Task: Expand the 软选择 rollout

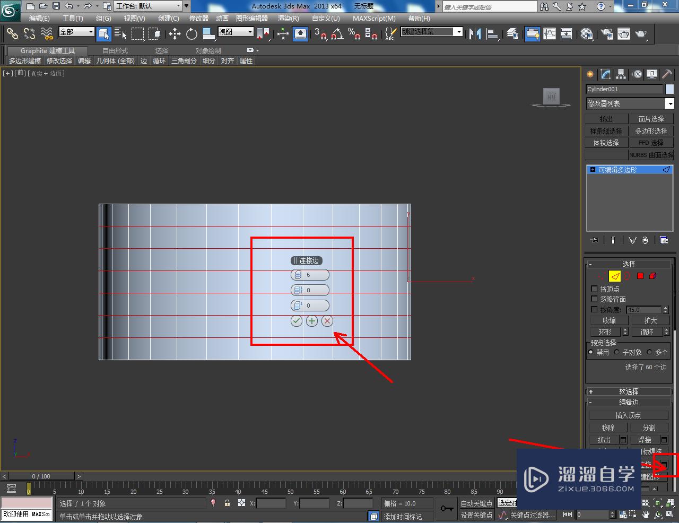Action: tap(629, 391)
